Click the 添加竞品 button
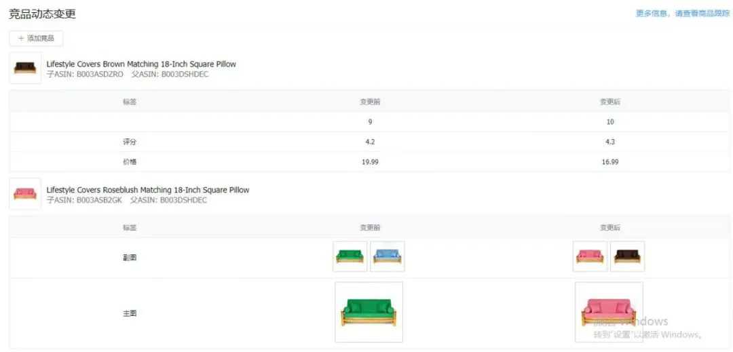Image resolution: width=733 pixels, height=352 pixels. (36, 38)
